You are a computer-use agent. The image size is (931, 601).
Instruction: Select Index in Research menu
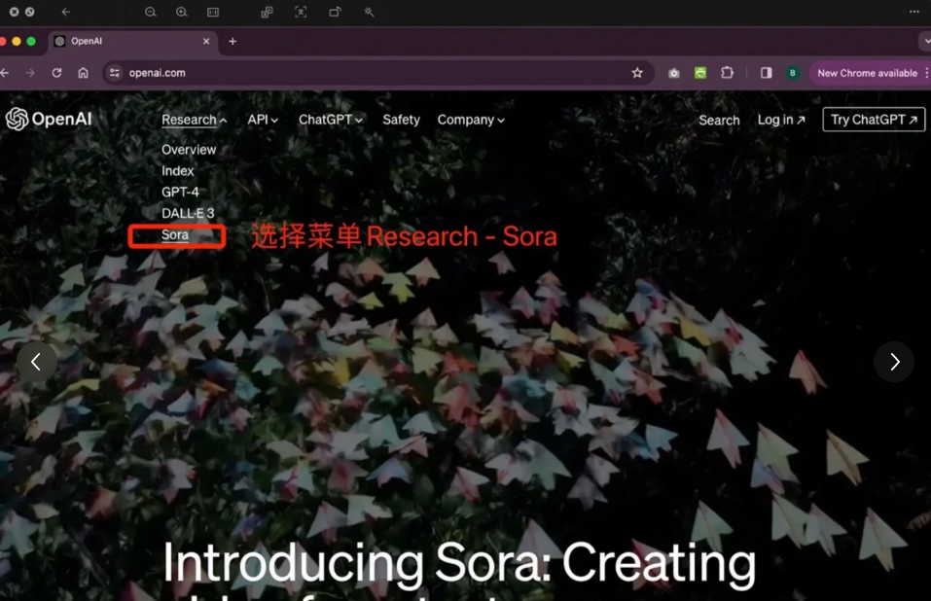pos(177,171)
